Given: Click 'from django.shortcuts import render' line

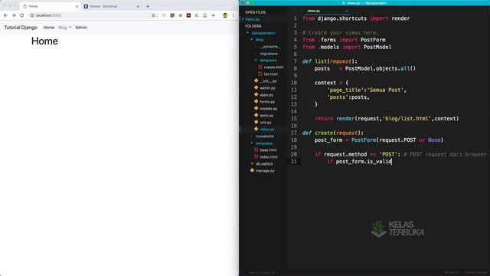Looking at the screenshot, I should [x=356, y=18].
